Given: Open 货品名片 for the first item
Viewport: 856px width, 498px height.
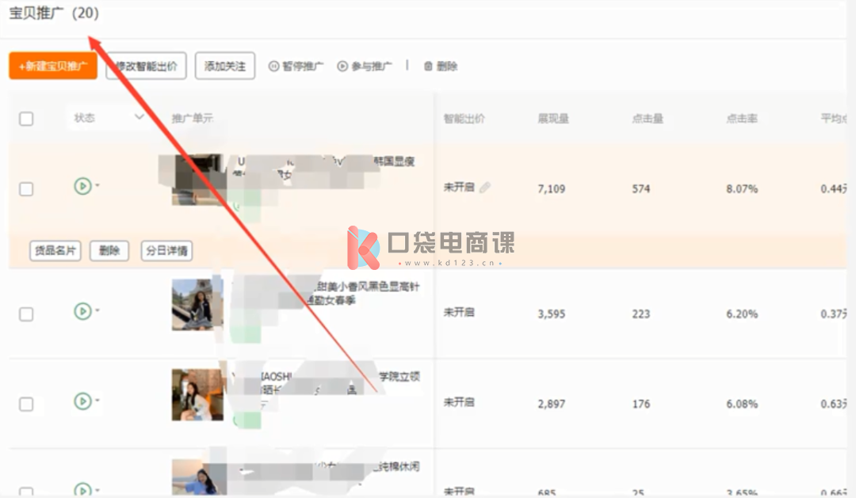Looking at the screenshot, I should [x=55, y=250].
